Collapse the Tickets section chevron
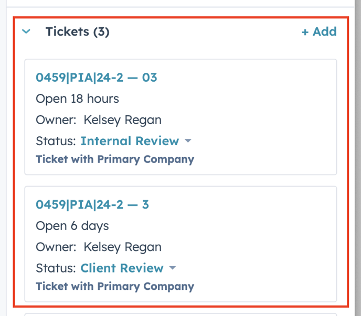 [26, 32]
